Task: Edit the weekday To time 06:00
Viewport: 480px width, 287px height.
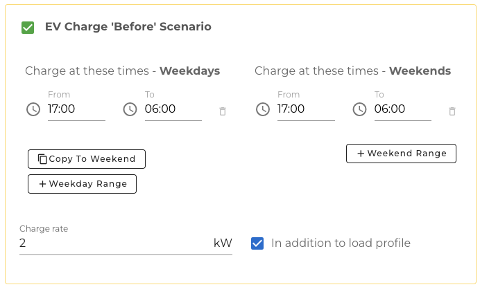Action: [173, 109]
